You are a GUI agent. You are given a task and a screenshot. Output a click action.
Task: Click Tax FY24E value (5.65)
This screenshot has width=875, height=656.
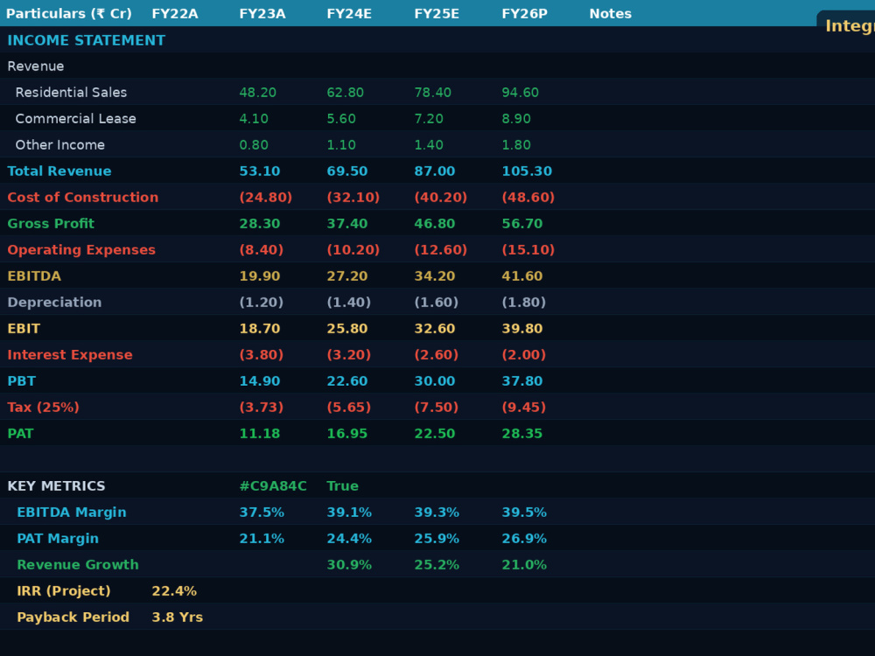pos(349,408)
